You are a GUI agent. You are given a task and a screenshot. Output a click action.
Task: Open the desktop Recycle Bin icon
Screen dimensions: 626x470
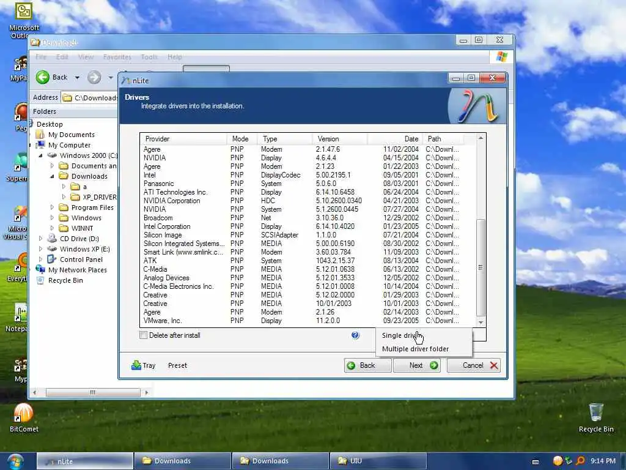pos(596,417)
